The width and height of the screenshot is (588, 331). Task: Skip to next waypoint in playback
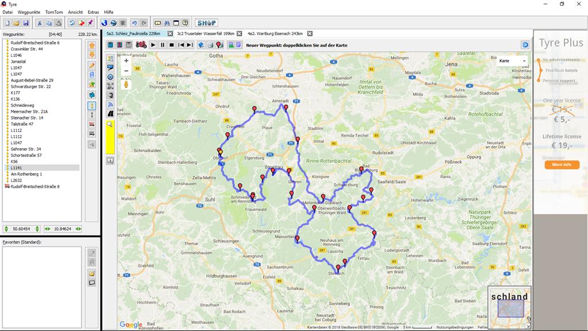(190, 45)
